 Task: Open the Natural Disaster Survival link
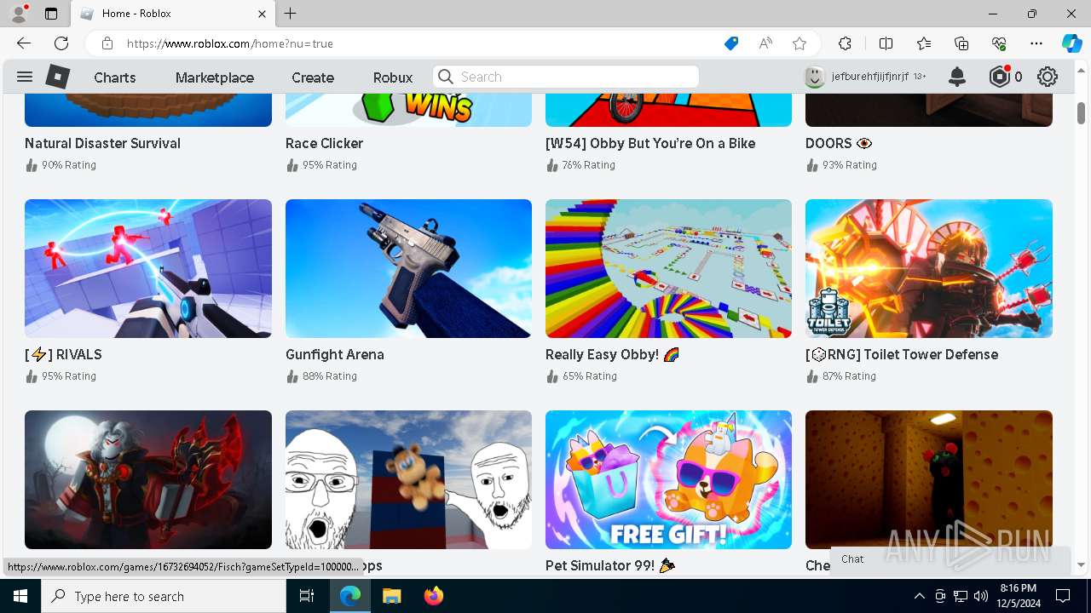pyautogui.click(x=102, y=143)
